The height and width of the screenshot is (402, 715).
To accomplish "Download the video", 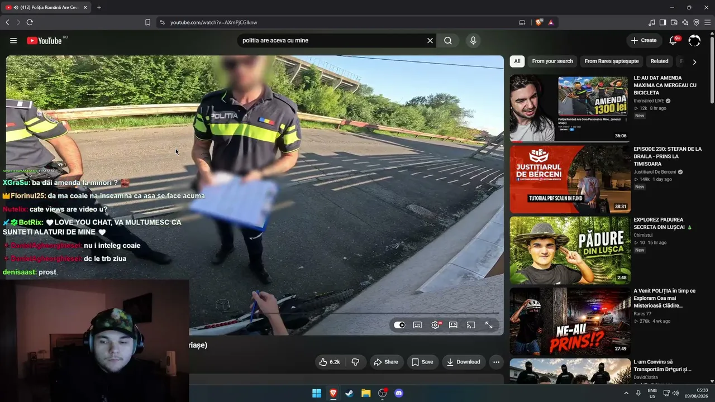I will click(463, 362).
